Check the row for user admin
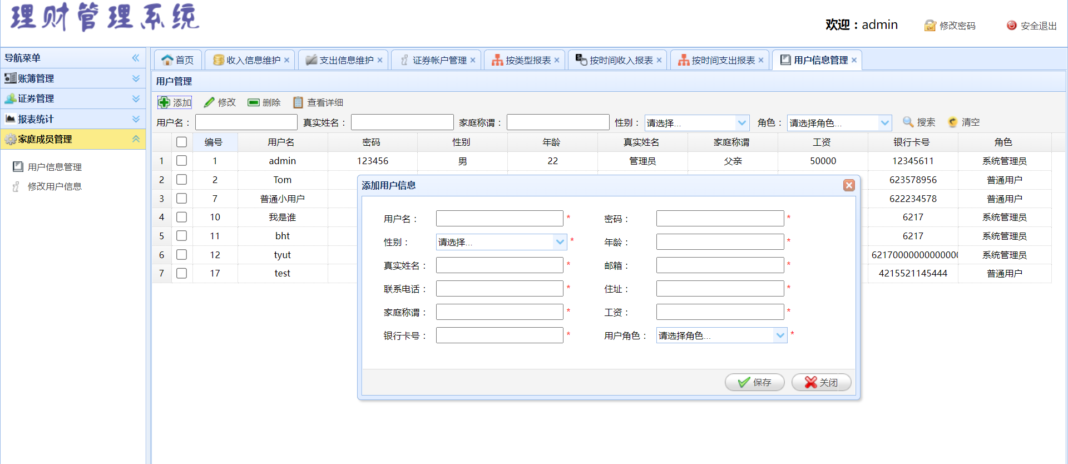Viewport: 1068px width, 464px height. (x=181, y=160)
